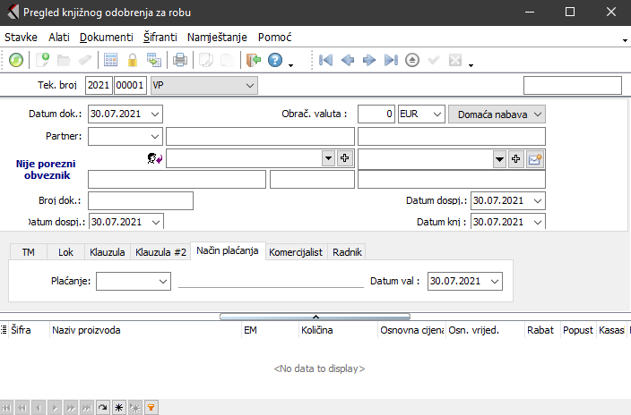This screenshot has width=631, height=415.
Task: Click the green refresh icon in toolbar
Action: tap(16, 60)
